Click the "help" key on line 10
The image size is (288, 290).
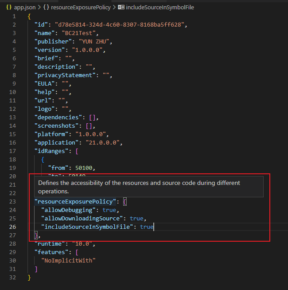45,92
